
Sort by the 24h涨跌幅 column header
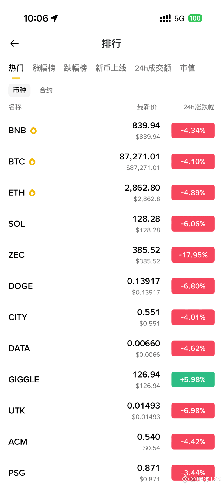click(199, 107)
